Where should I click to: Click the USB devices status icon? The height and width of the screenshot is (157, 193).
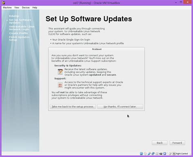[149, 154]
